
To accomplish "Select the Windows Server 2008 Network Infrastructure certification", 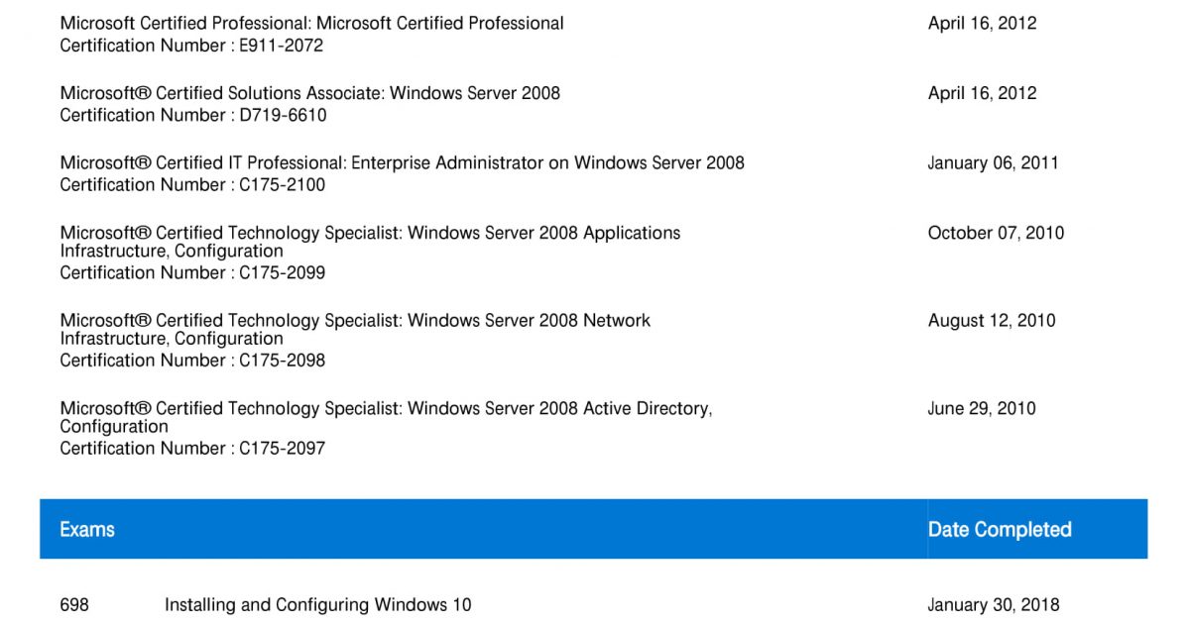I will (x=355, y=329).
